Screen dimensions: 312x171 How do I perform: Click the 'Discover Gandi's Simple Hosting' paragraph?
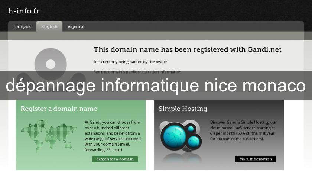coord(243,130)
